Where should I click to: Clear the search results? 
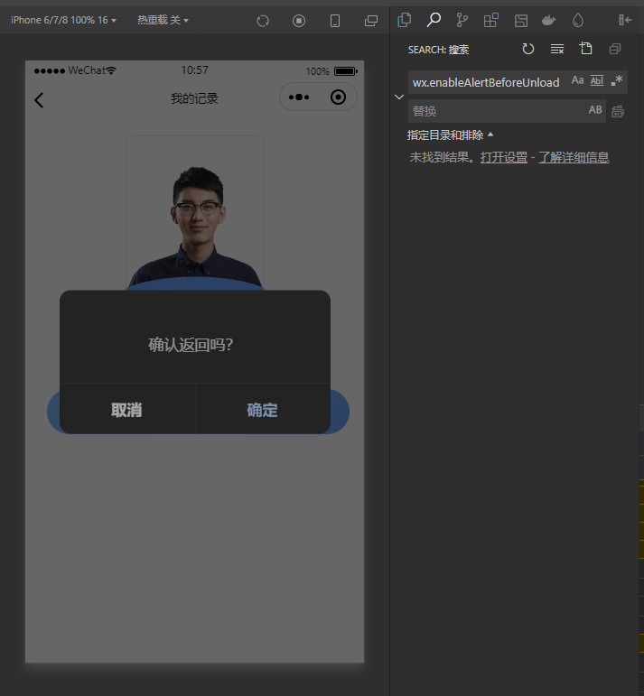coord(557,49)
